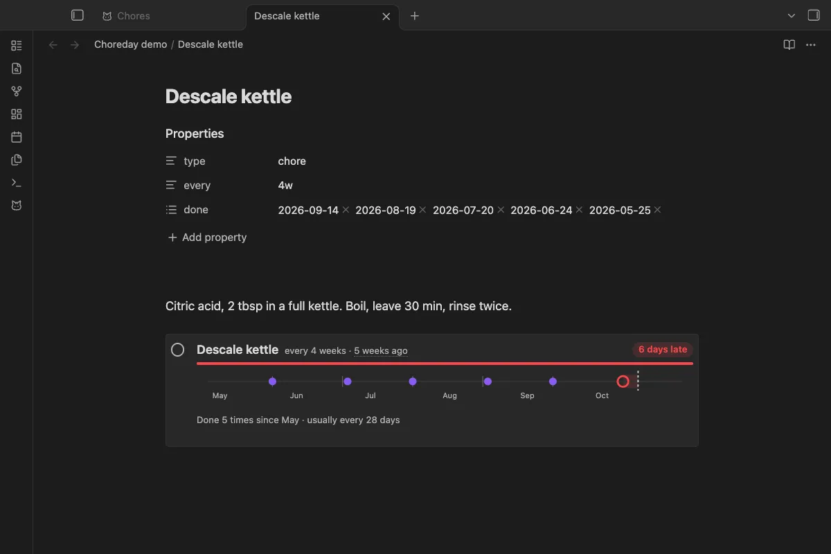Close the Descale kettle tab
Viewport: 831px width, 554px height.
tap(386, 16)
